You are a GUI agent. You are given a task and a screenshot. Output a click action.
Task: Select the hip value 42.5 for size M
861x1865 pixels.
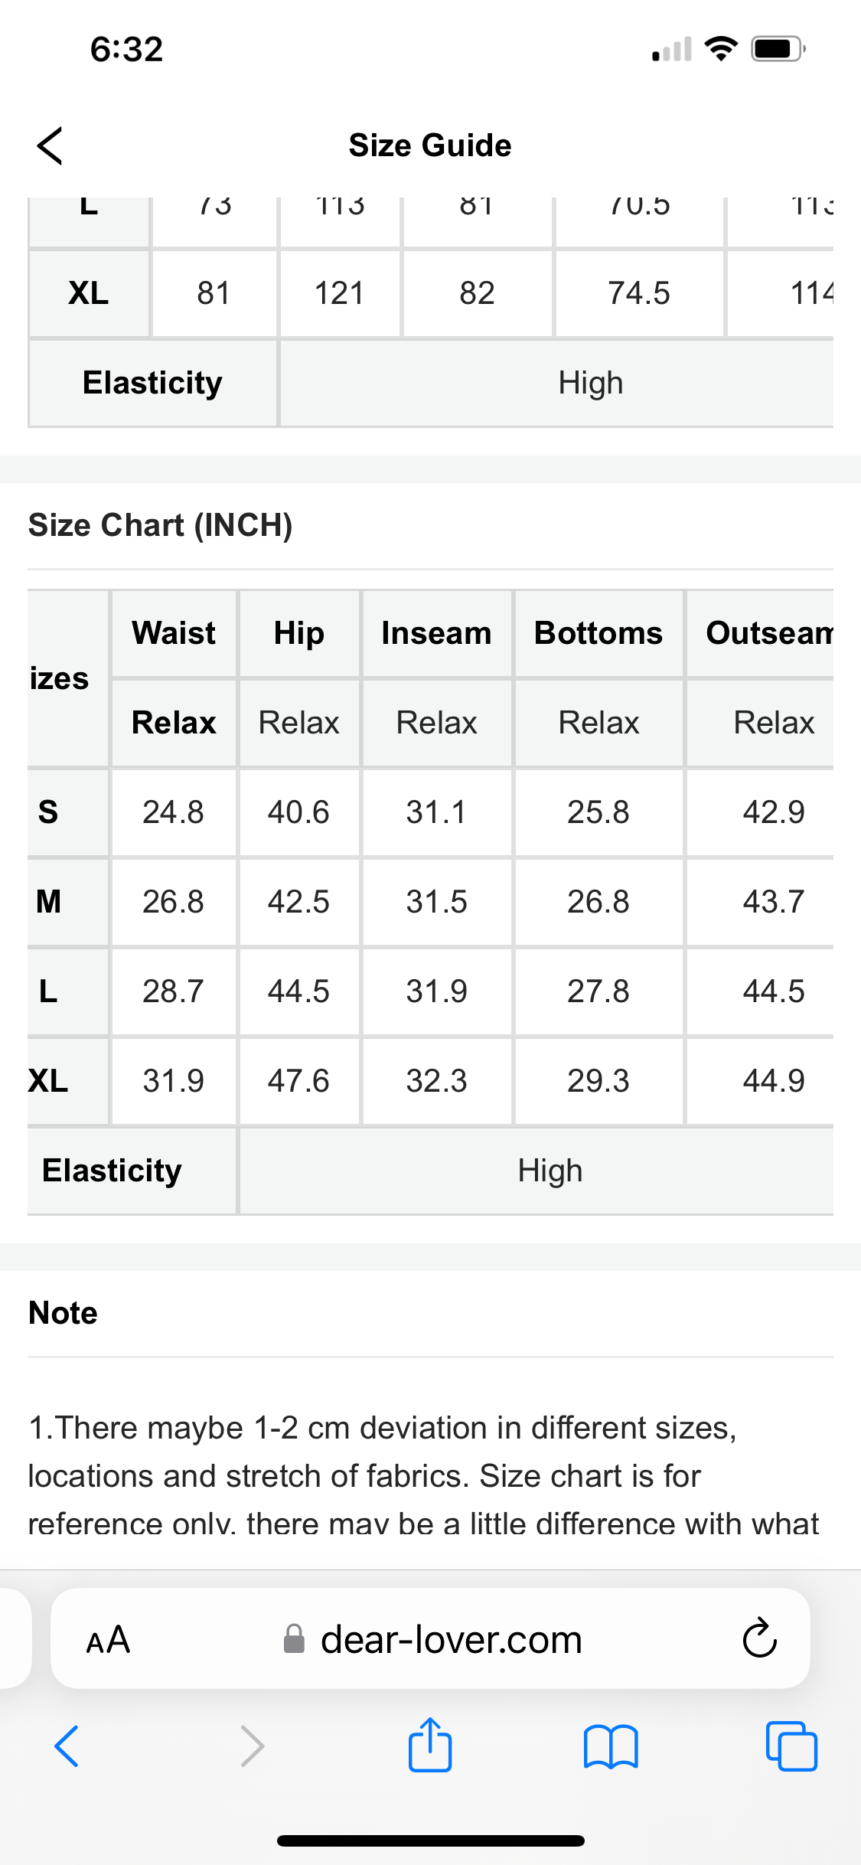click(x=298, y=902)
